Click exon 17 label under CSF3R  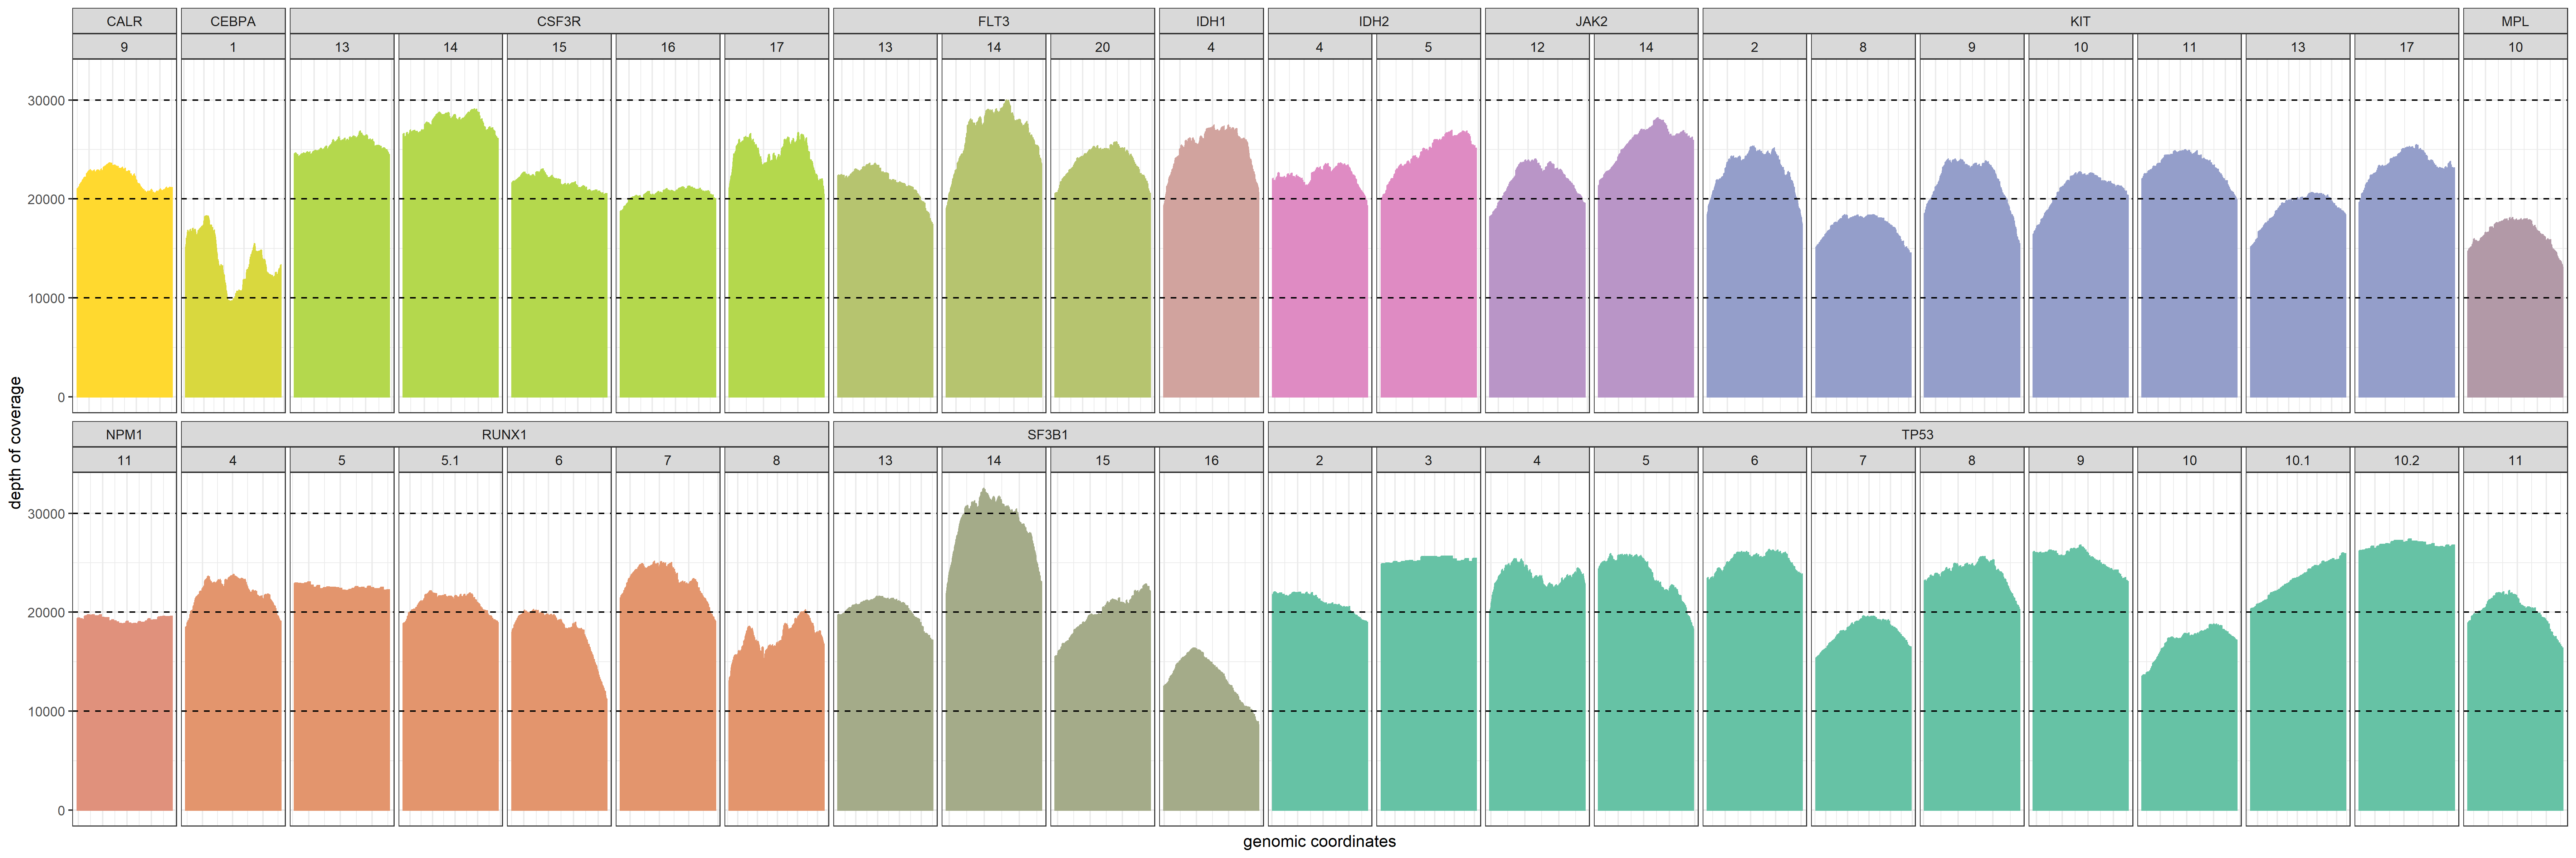777,47
